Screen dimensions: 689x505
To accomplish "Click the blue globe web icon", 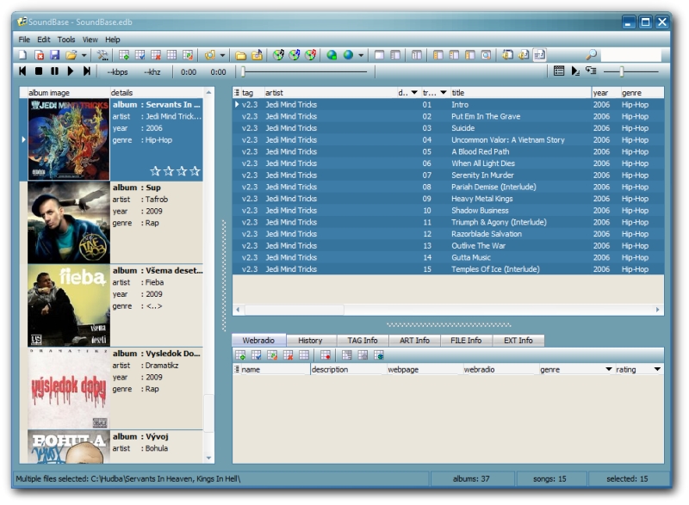I will pyautogui.click(x=348, y=55).
